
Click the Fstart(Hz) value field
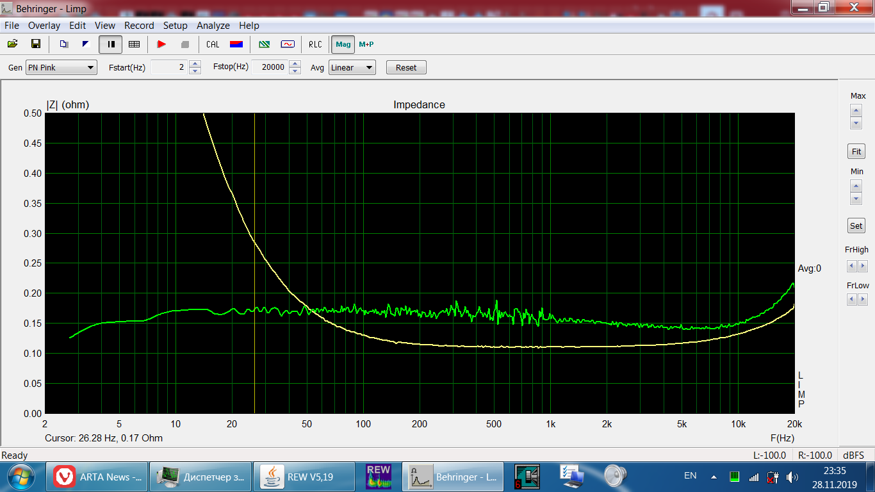point(169,67)
